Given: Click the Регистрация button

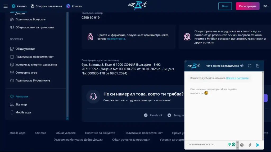Looking at the screenshot, I should pos(247,6).
